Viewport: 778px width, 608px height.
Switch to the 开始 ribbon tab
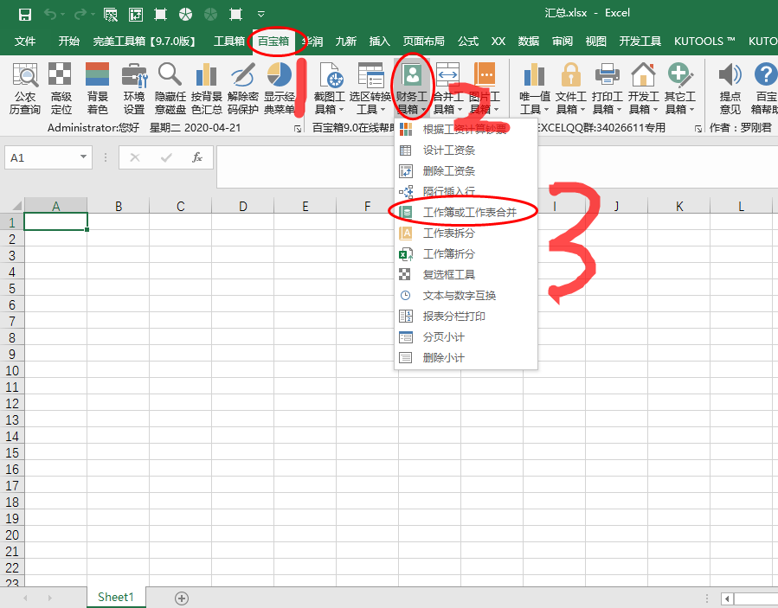68,42
